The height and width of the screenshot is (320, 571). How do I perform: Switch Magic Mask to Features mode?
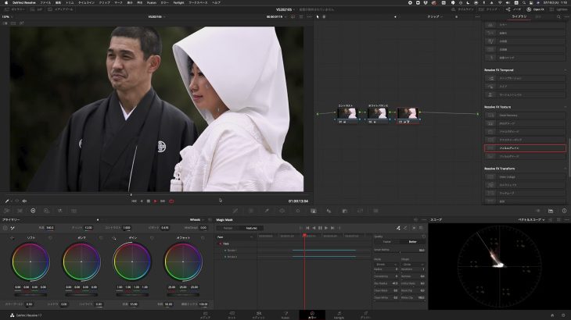tap(251, 228)
